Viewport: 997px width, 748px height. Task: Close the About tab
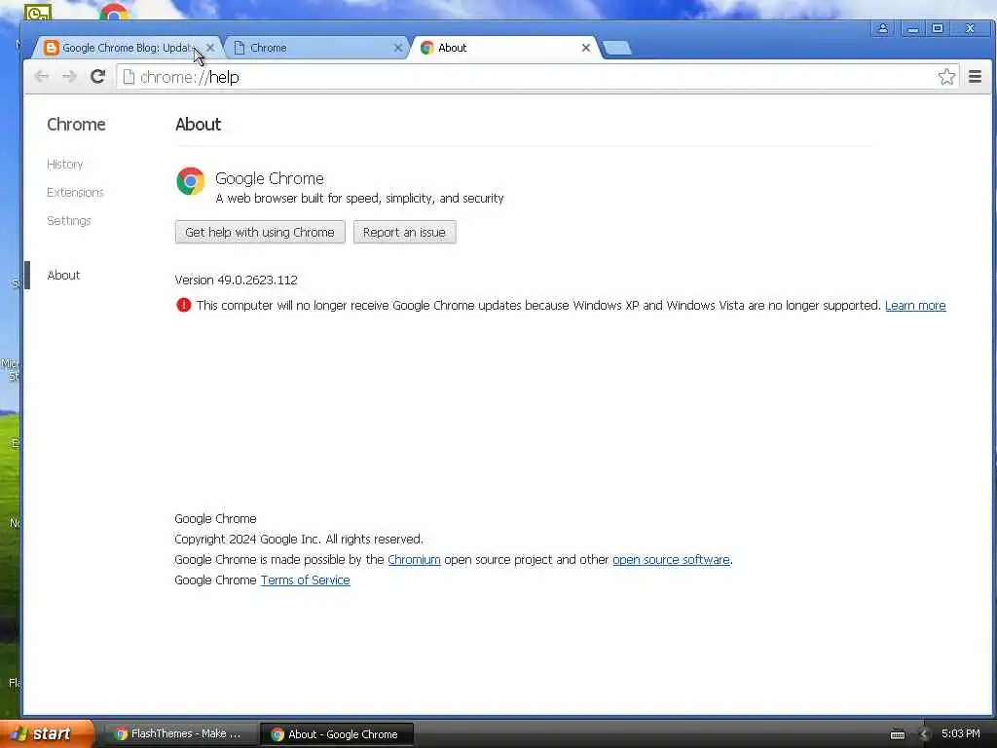585,48
